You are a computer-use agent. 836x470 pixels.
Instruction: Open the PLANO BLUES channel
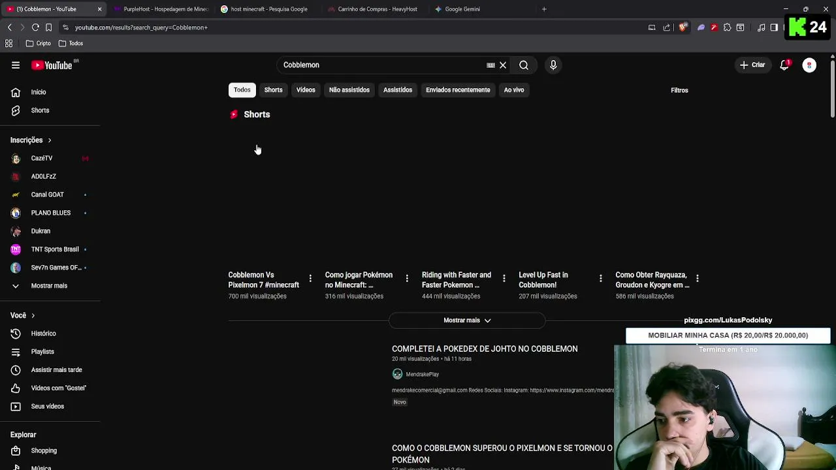coord(50,213)
